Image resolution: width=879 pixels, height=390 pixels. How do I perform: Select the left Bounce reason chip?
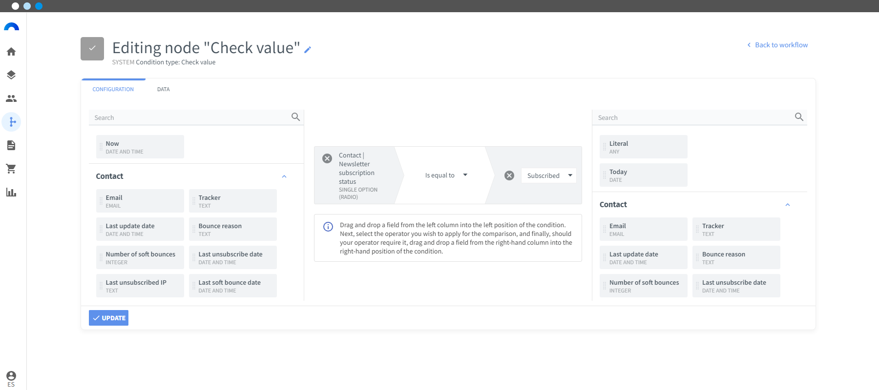(x=233, y=229)
